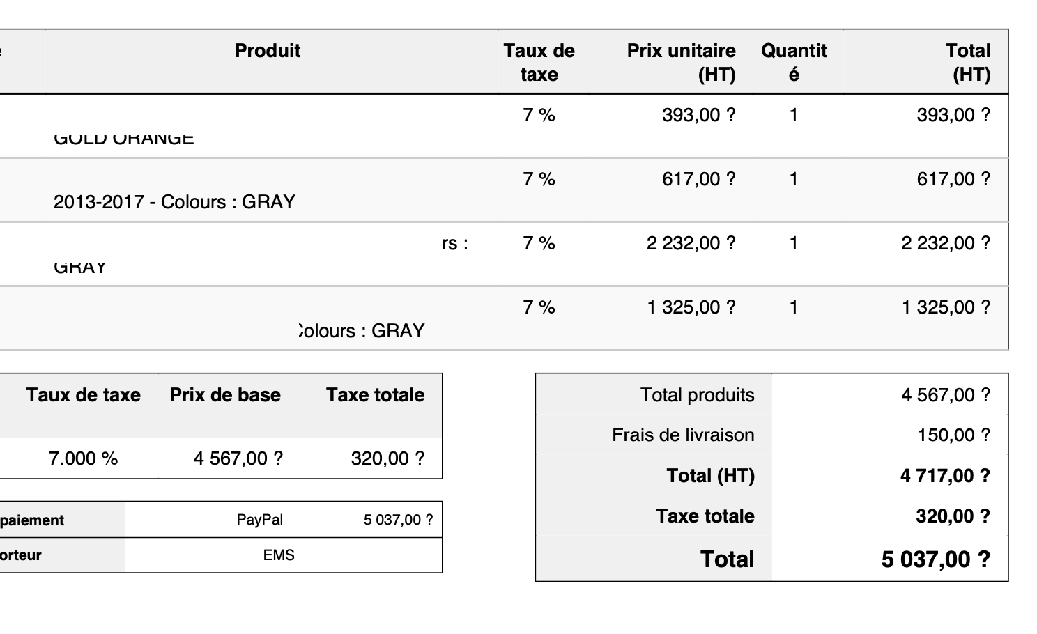Click the "Total produits" label
Screen dimensions: 1037x634
(697, 395)
